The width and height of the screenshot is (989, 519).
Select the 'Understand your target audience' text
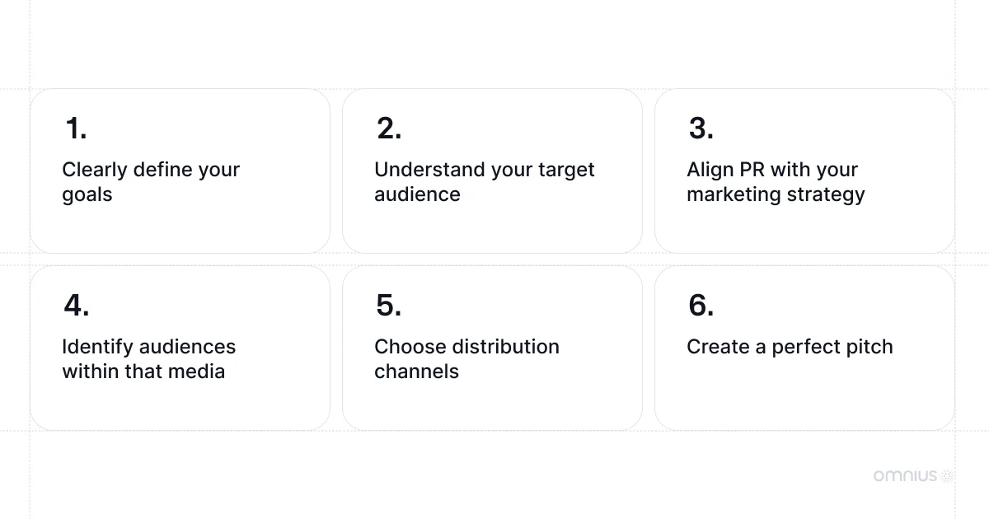tap(484, 182)
